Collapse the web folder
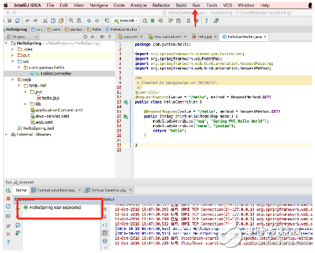This screenshot has width=315, height=253. coord(12,79)
